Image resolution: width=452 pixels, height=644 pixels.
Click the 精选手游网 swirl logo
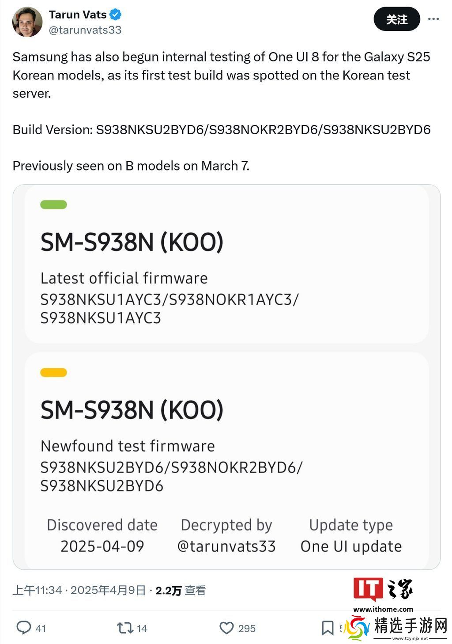click(x=357, y=627)
